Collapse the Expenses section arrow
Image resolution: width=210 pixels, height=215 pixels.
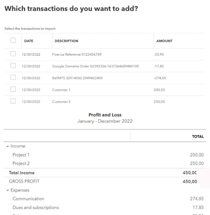[x=8, y=191]
